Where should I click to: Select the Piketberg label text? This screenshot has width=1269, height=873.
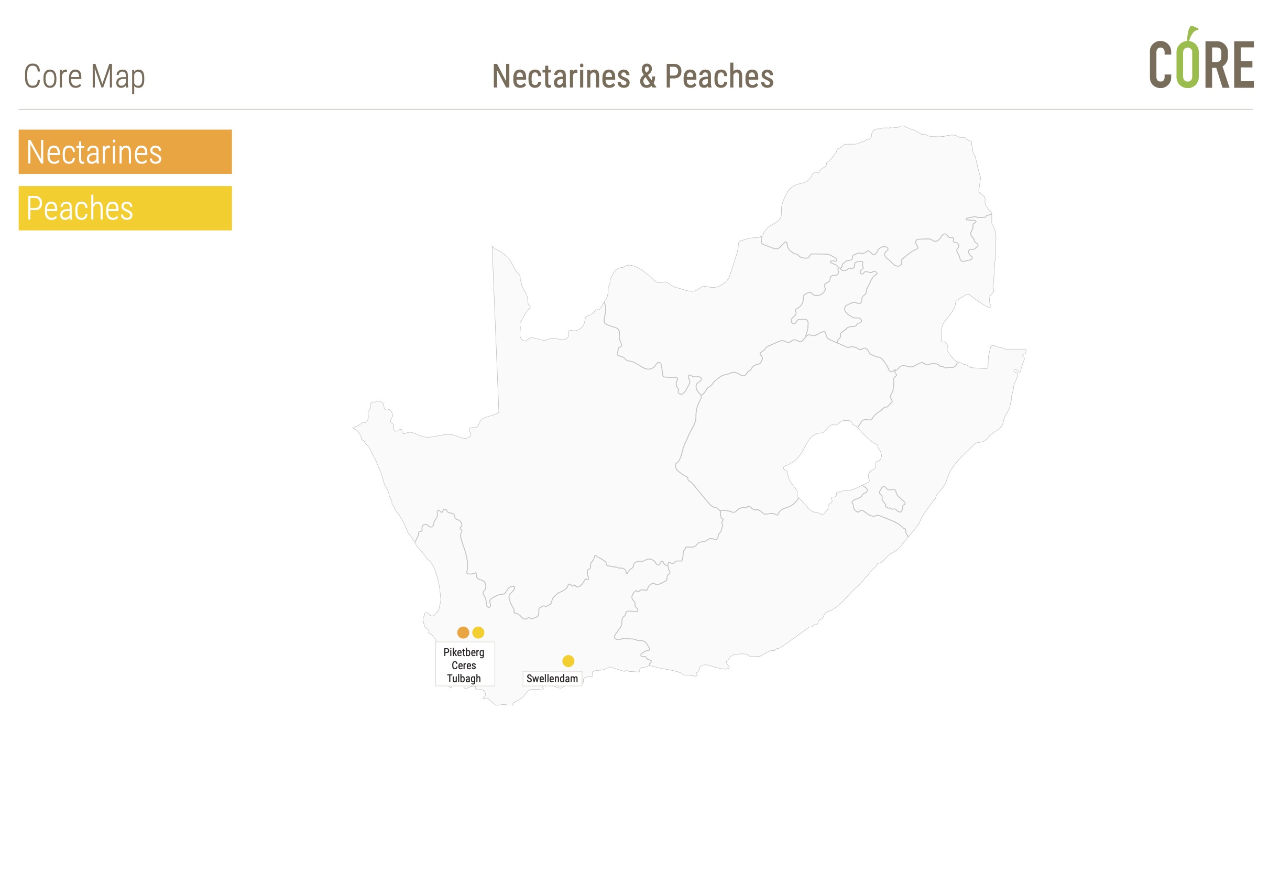pos(464,652)
